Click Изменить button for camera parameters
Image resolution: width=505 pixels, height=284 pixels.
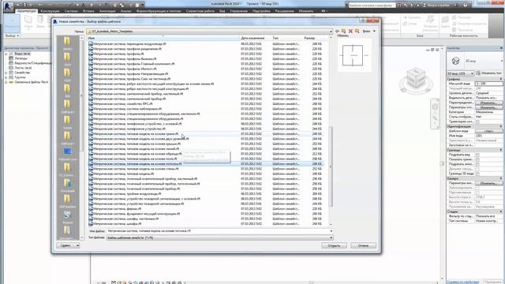pos(488,183)
